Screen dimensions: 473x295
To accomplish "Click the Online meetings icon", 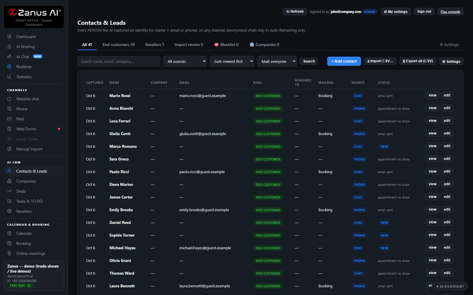I will click(x=9, y=253).
